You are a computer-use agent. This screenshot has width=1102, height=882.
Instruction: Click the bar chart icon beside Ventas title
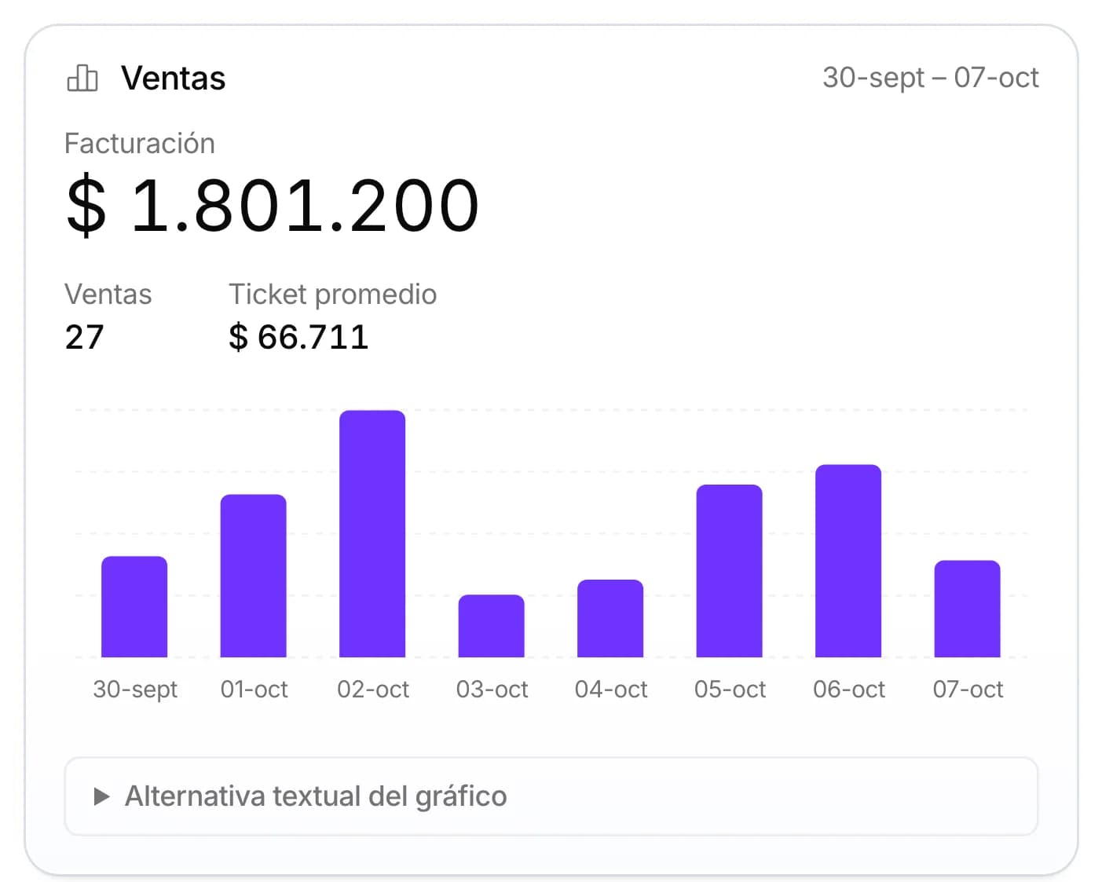[x=82, y=78]
